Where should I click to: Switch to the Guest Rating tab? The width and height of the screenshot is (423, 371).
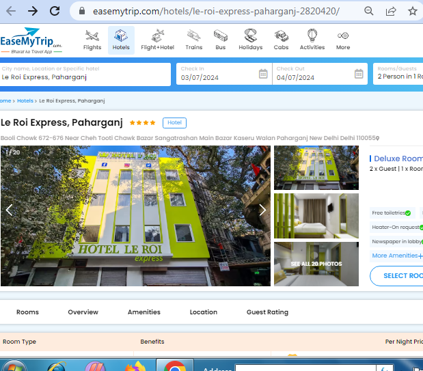[267, 312]
